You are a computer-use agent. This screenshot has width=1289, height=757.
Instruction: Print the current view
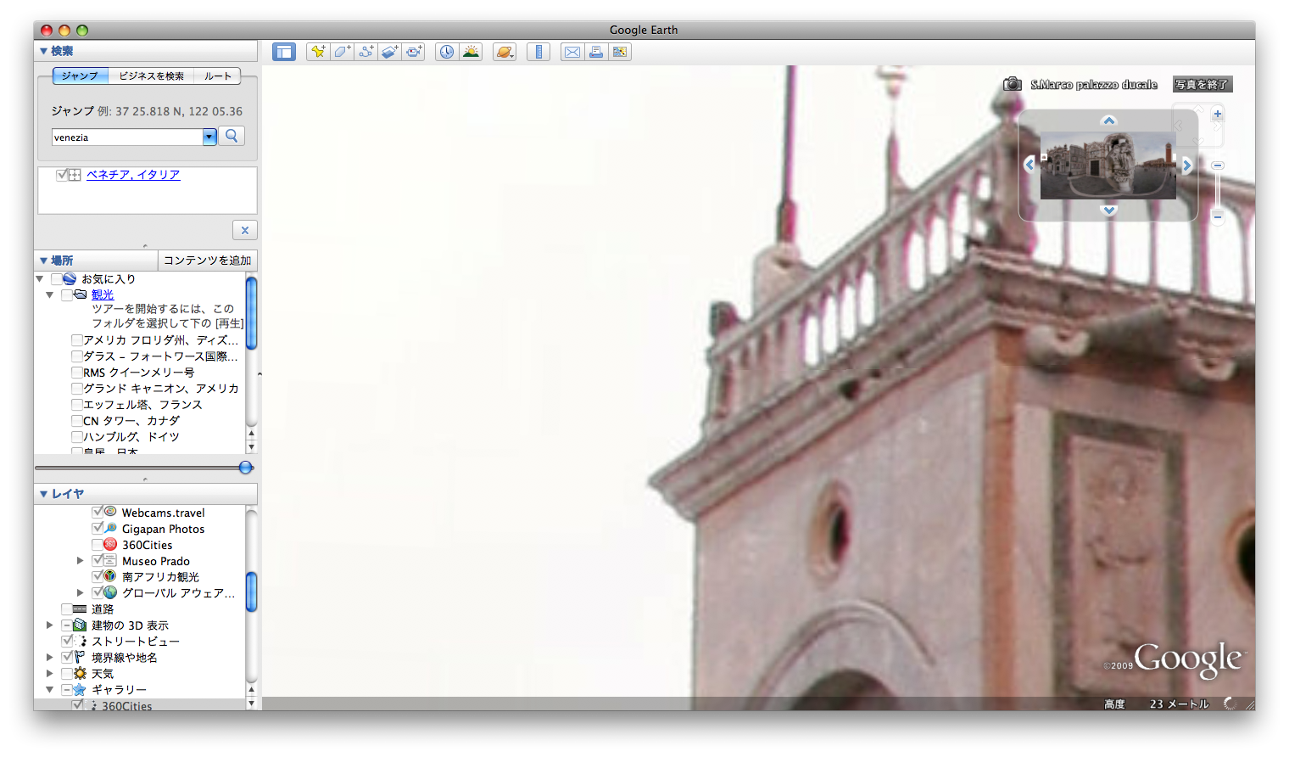tap(596, 52)
